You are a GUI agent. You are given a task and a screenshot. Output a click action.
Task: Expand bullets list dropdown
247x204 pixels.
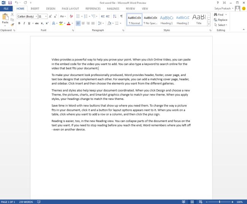click(82, 16)
